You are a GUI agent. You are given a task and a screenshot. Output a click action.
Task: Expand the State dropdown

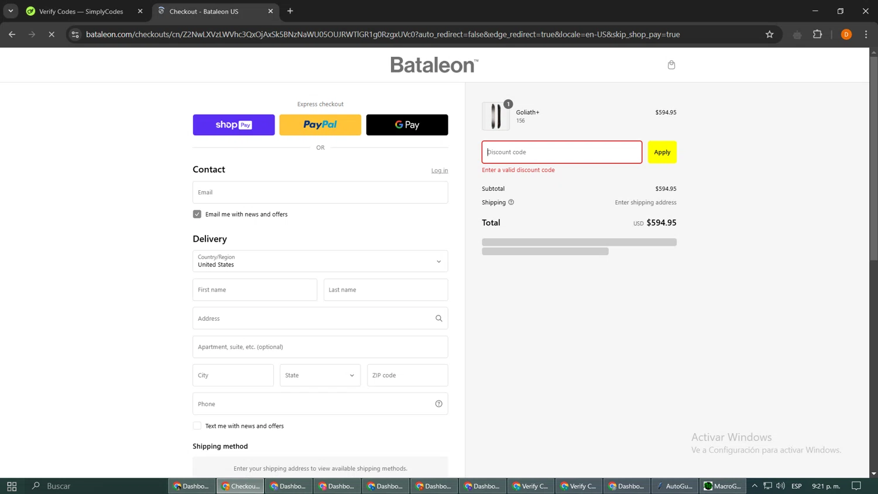point(320,375)
